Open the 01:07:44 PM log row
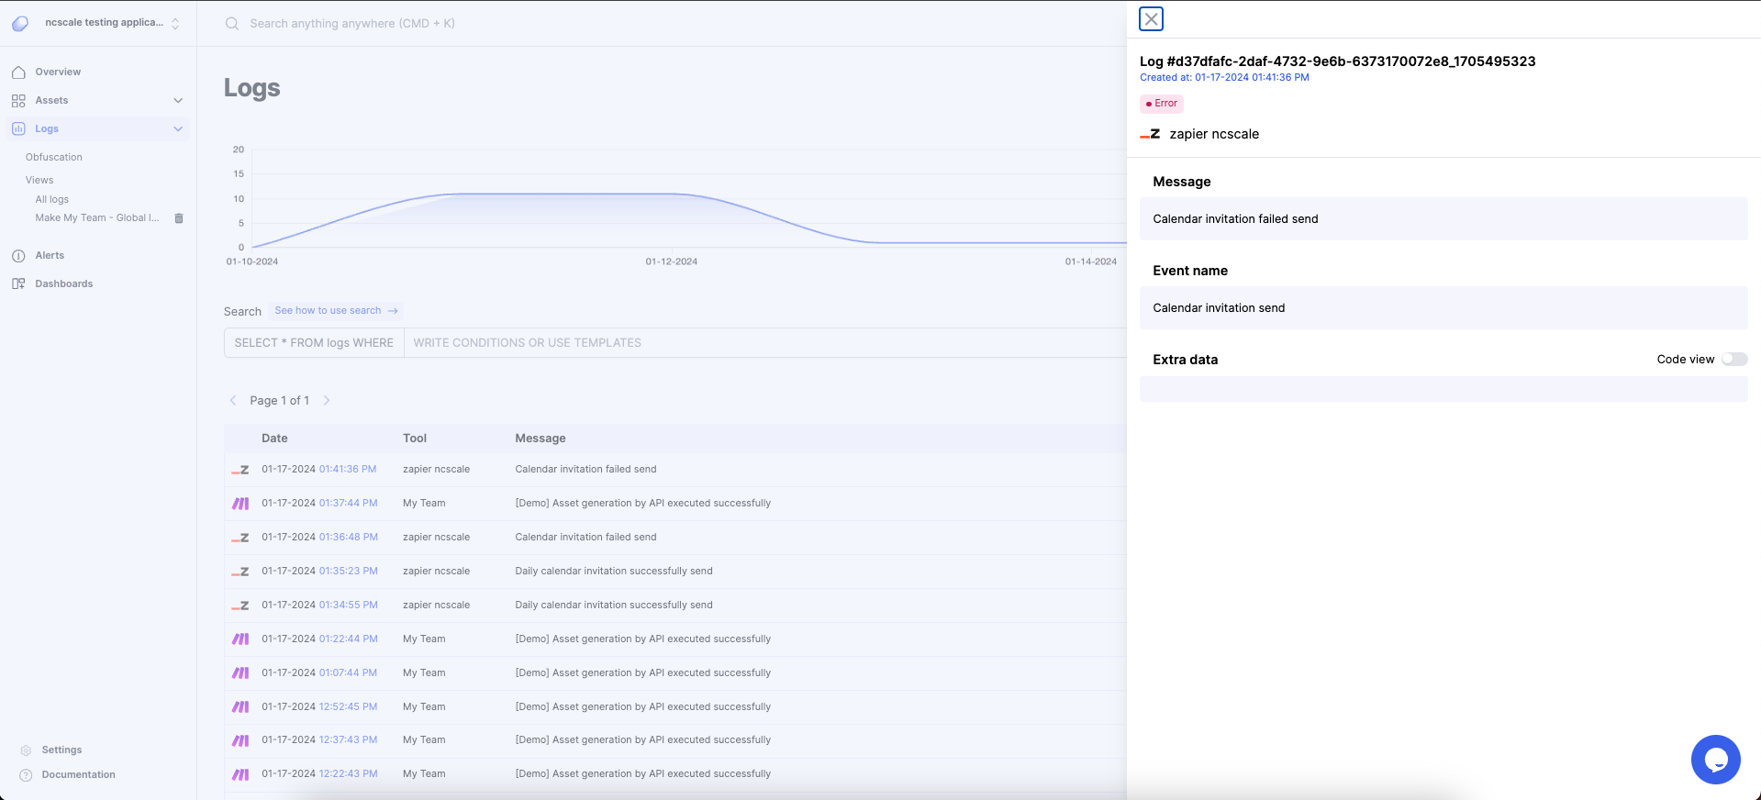The width and height of the screenshot is (1761, 800). point(675,673)
